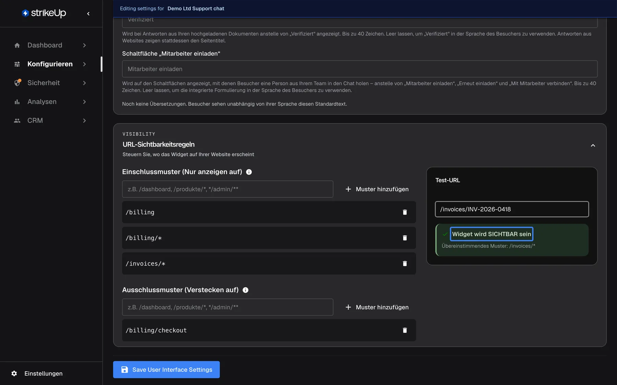This screenshot has height=385, width=617.
Task: Click the Einstellungen gear icon
Action: 14,373
